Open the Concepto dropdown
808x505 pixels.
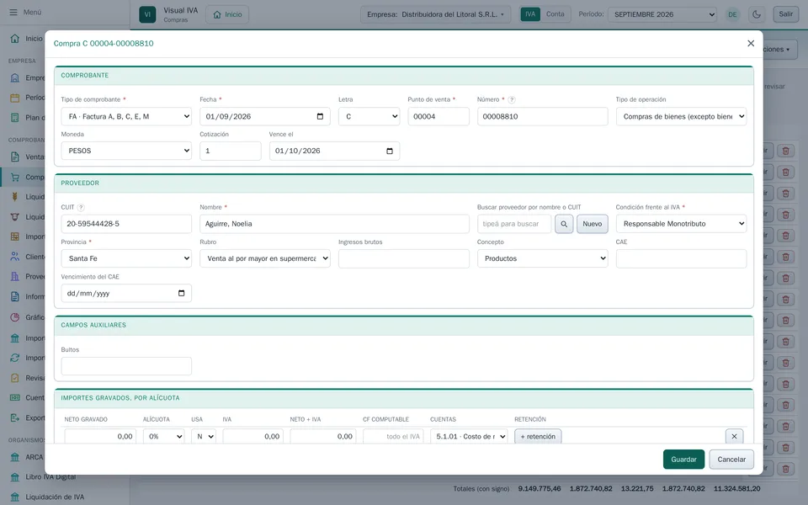(542, 258)
